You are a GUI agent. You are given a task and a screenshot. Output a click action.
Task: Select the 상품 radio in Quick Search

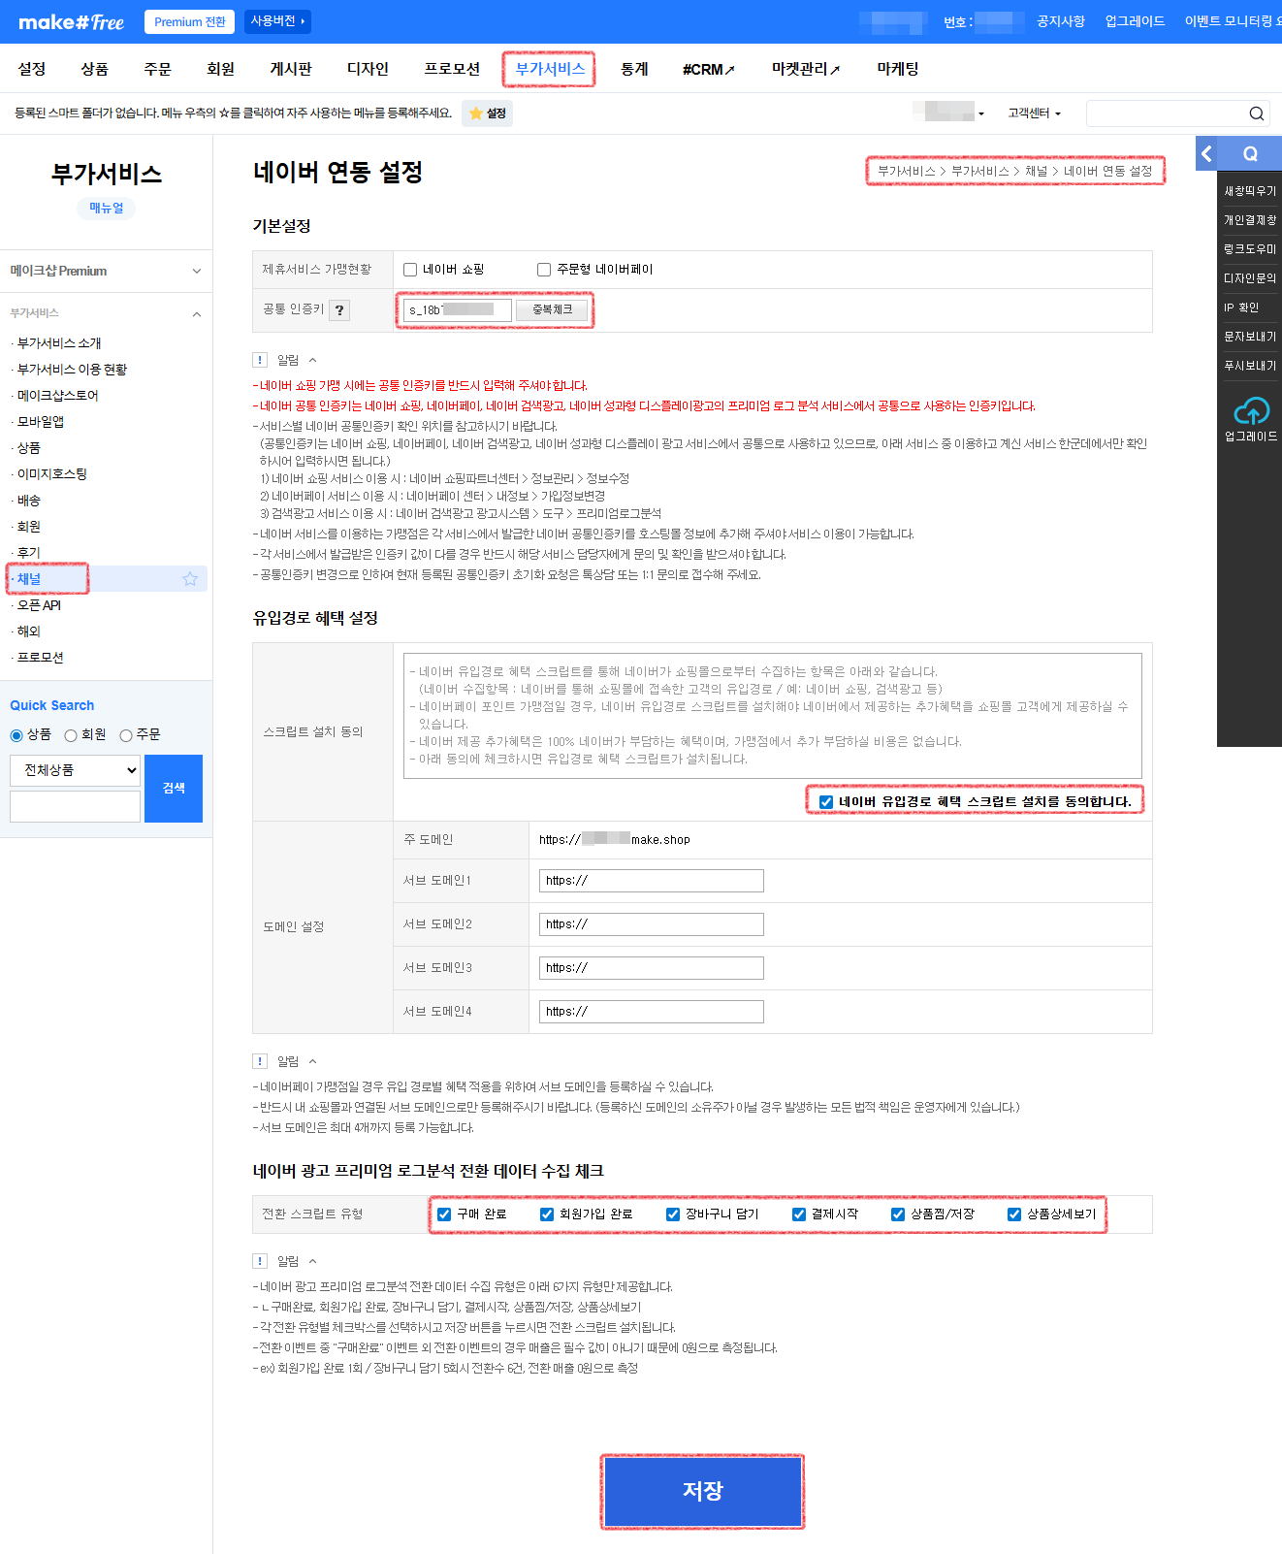(16, 735)
